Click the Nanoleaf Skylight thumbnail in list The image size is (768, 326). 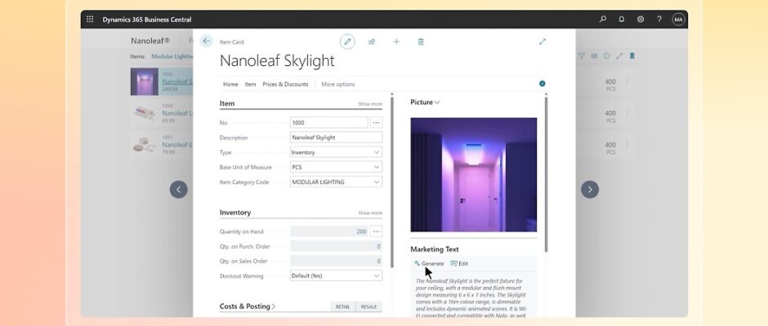(x=145, y=81)
